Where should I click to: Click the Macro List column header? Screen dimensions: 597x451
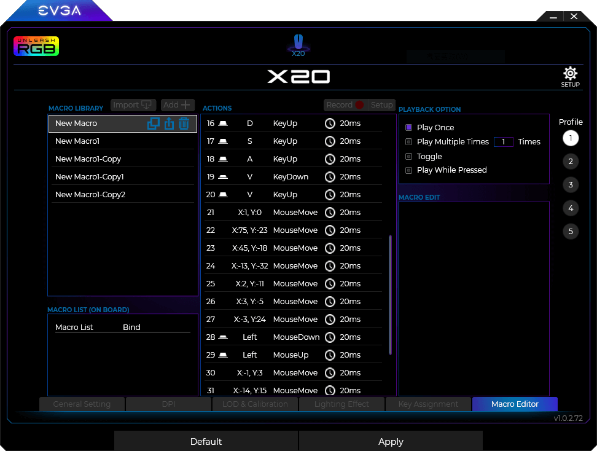pos(74,327)
